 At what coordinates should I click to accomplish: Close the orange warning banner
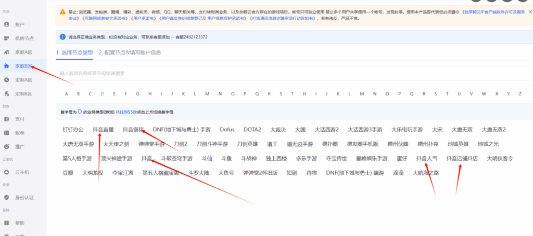(x=530, y=12)
